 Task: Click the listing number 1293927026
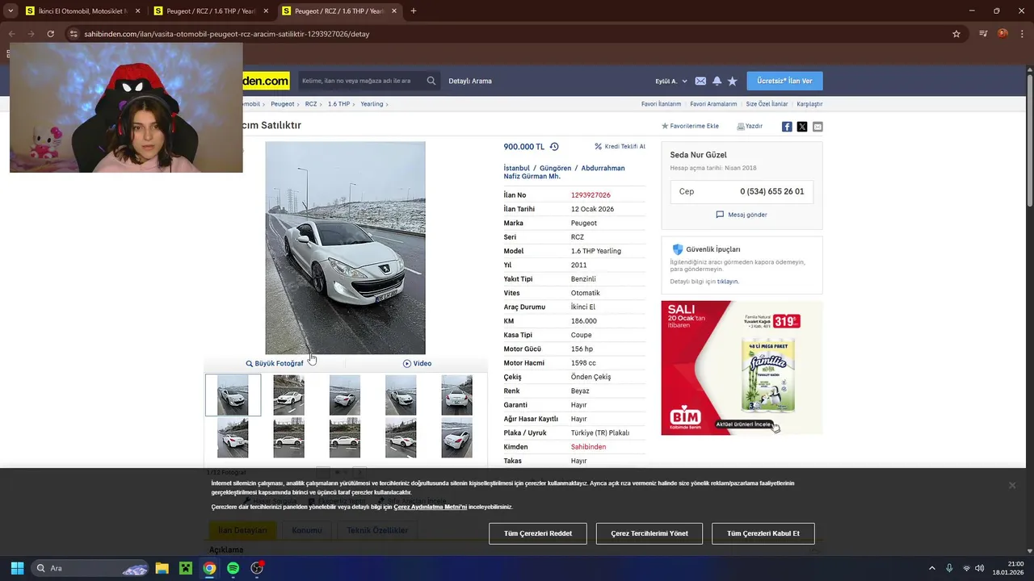coord(591,195)
